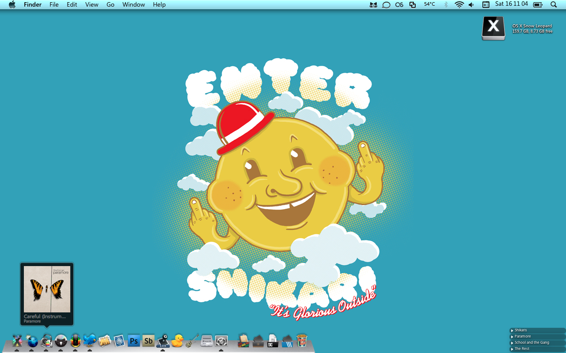Image resolution: width=566 pixels, height=353 pixels.
Task: Open the Window menu
Action: click(x=134, y=4)
